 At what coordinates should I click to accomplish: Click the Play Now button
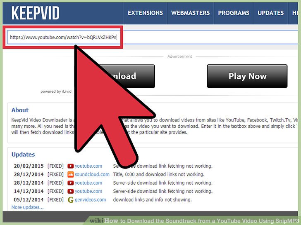pyautogui.click(x=247, y=76)
